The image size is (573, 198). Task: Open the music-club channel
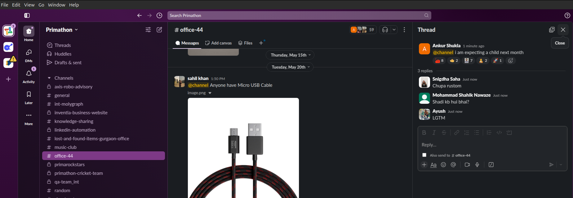[65, 147]
